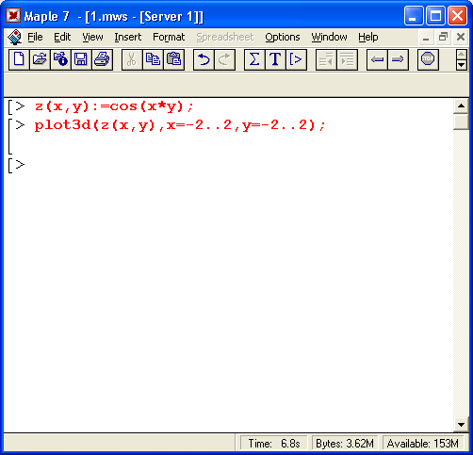Insert text with the T toolbar icon
Screen dimensions: 473x455
pos(275,59)
